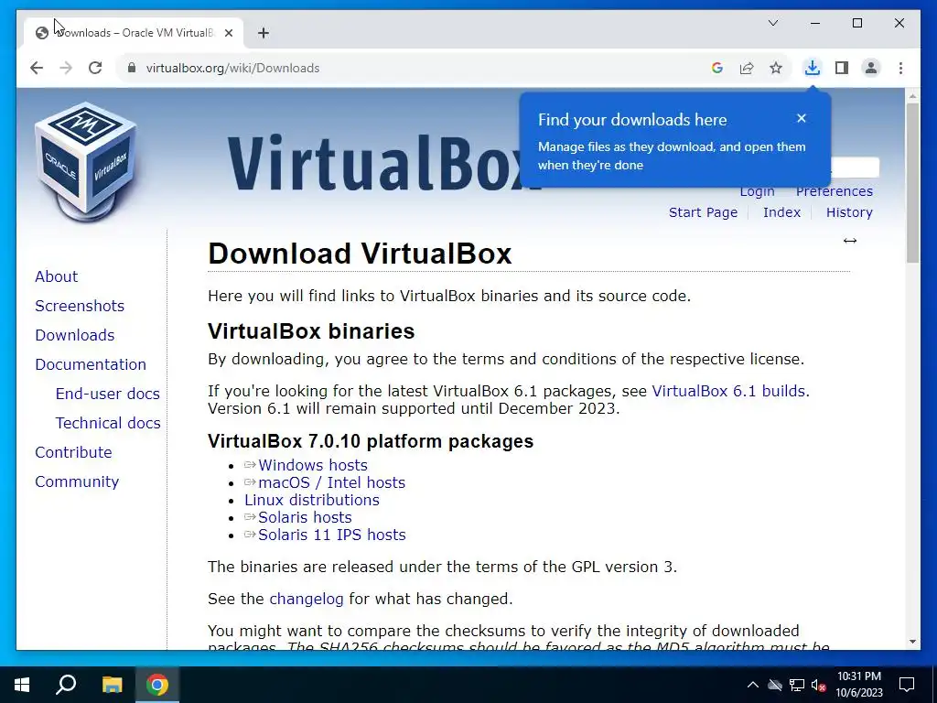
Task: Open the Contribute sidebar link
Action: (73, 452)
